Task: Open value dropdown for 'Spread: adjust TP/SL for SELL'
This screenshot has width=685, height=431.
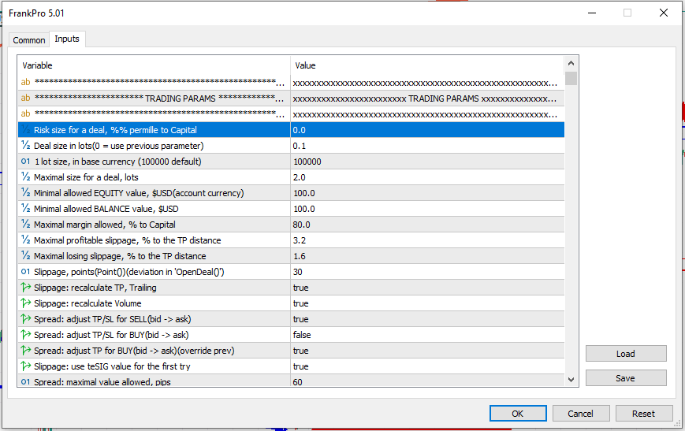Action: (426, 319)
